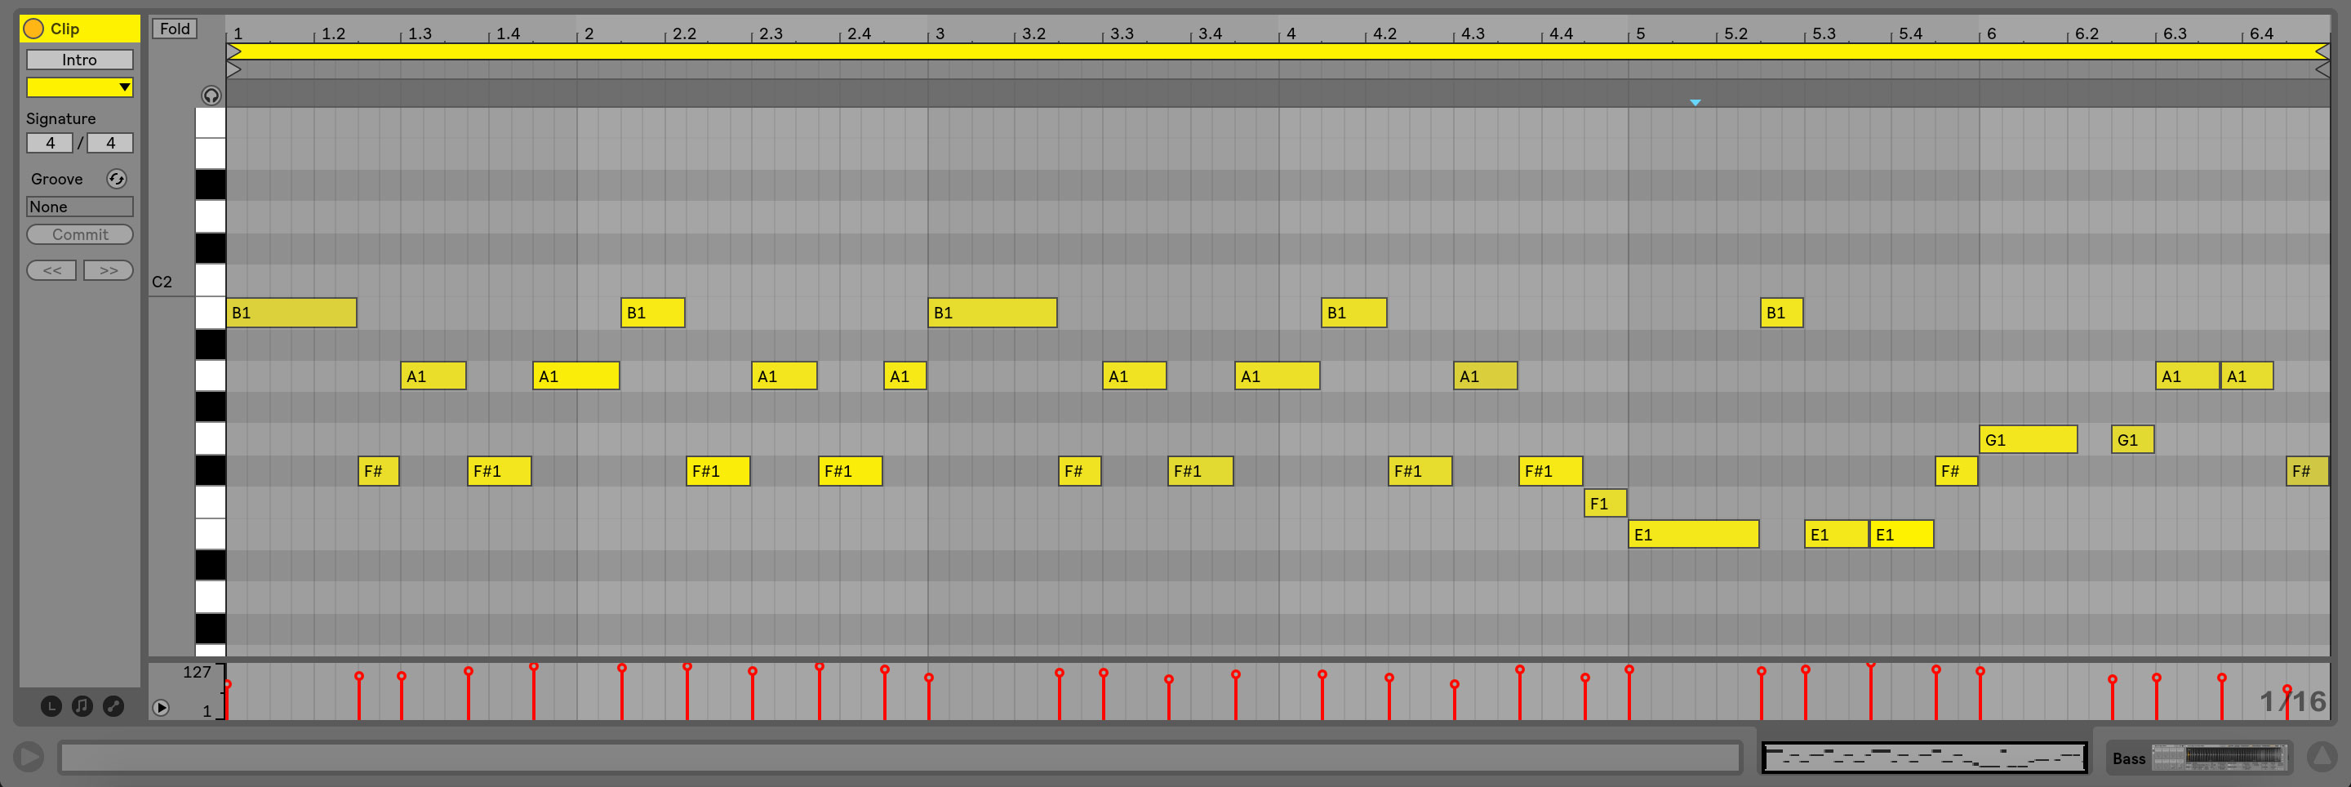Click the velocity lane play triangle icon
2351x787 pixels.
point(161,708)
